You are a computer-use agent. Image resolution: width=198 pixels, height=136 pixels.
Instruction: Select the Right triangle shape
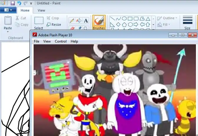pos(112,25)
